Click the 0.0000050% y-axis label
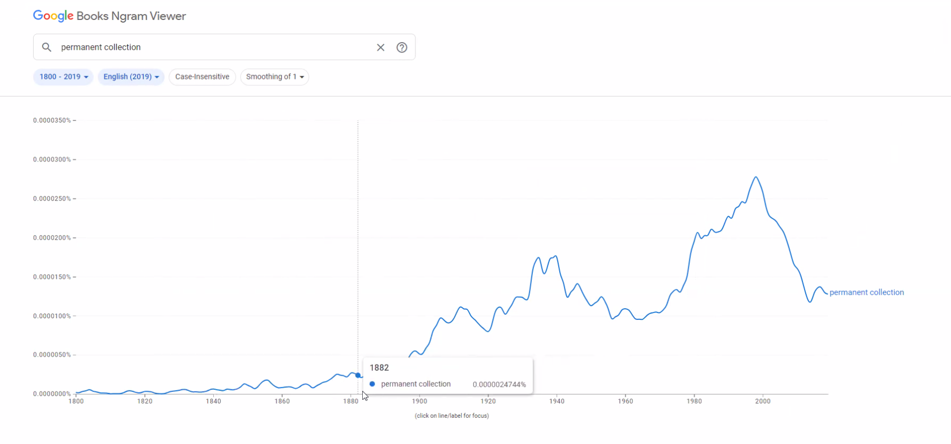Viewport: 951px width, 444px height. click(x=52, y=355)
